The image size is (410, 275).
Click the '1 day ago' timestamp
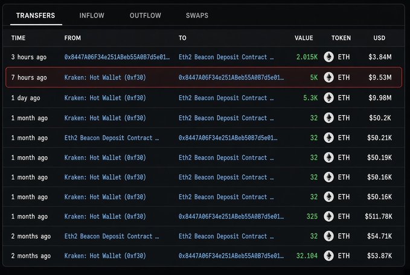[25, 98]
